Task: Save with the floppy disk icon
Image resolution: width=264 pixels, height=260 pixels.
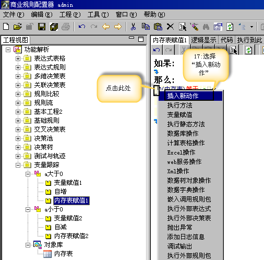Action: tap(42, 27)
